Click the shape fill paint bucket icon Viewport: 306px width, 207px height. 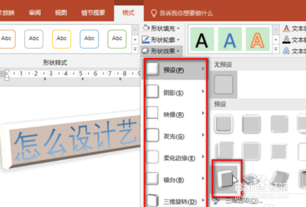(x=146, y=28)
